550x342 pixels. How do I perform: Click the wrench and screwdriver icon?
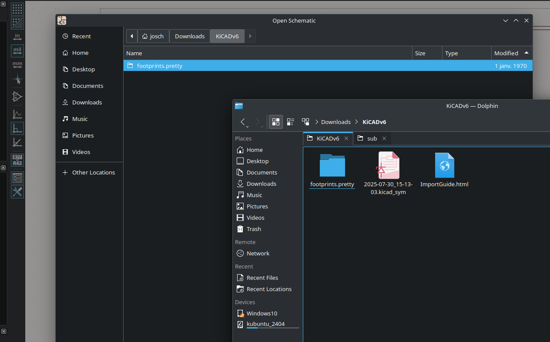point(17,192)
